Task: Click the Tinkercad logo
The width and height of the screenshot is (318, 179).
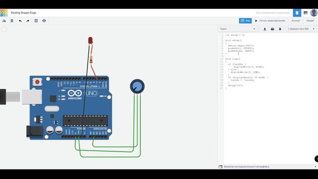Action: tap(3, 12)
